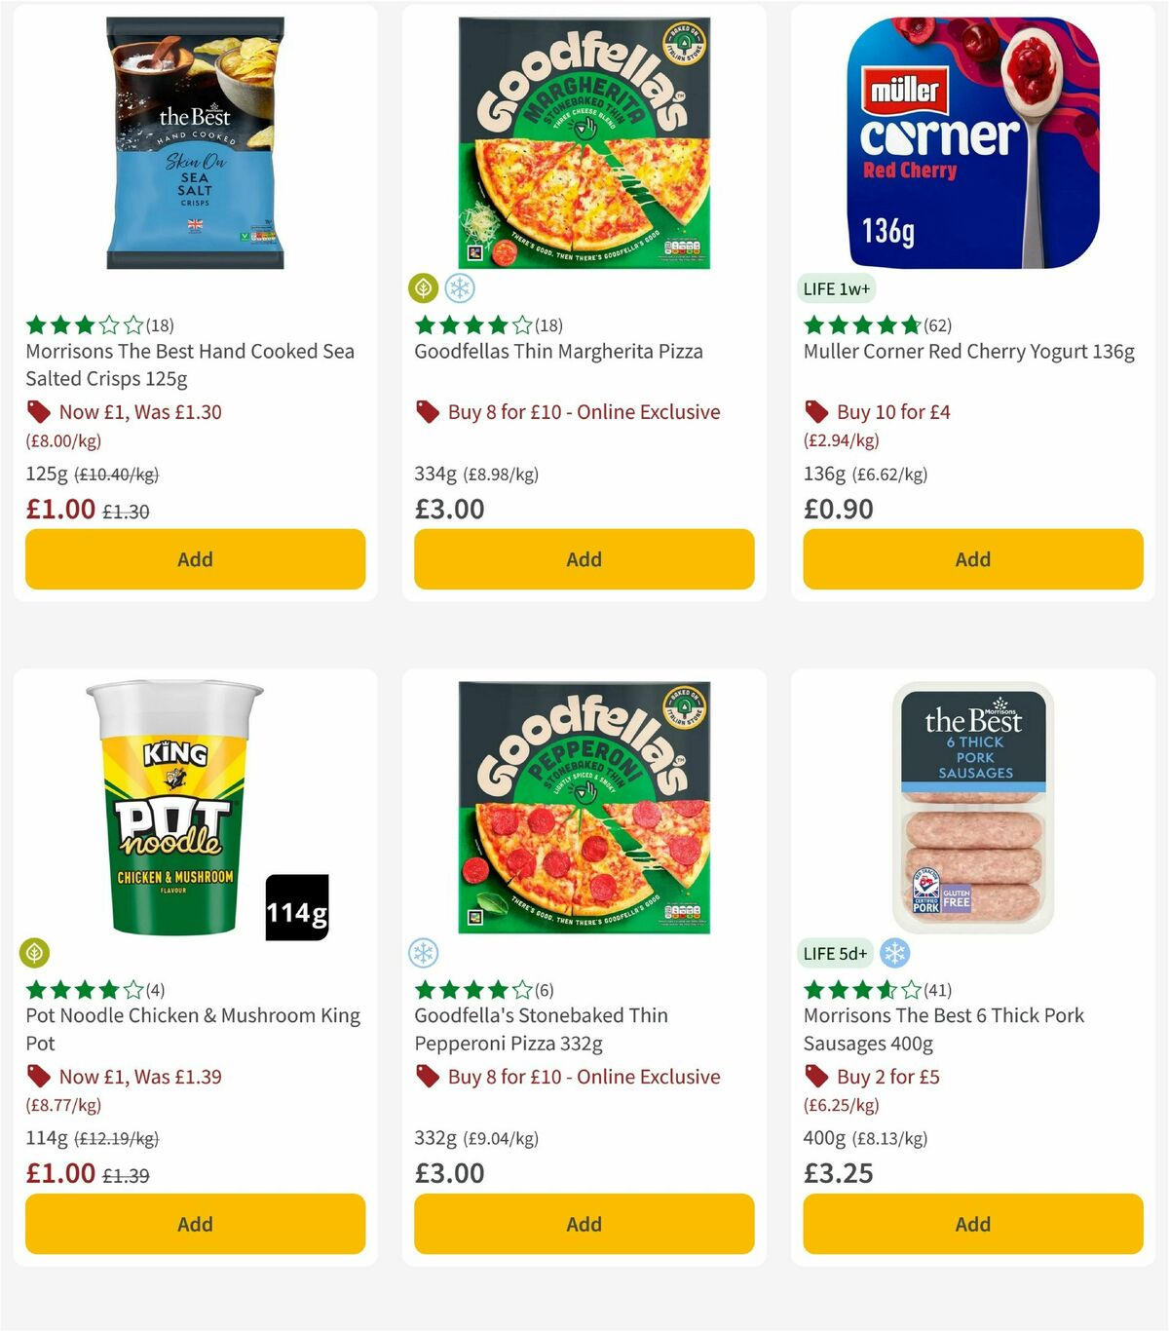Click the star rating on pork sausages
Screen dimensions: 1169x1331
tap(855, 990)
